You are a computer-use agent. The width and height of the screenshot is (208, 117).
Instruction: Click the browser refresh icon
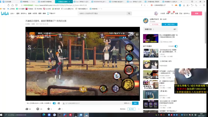[x=9, y=5]
